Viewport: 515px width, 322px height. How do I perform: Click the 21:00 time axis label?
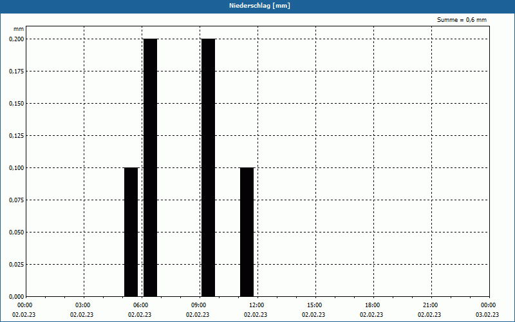431,305
